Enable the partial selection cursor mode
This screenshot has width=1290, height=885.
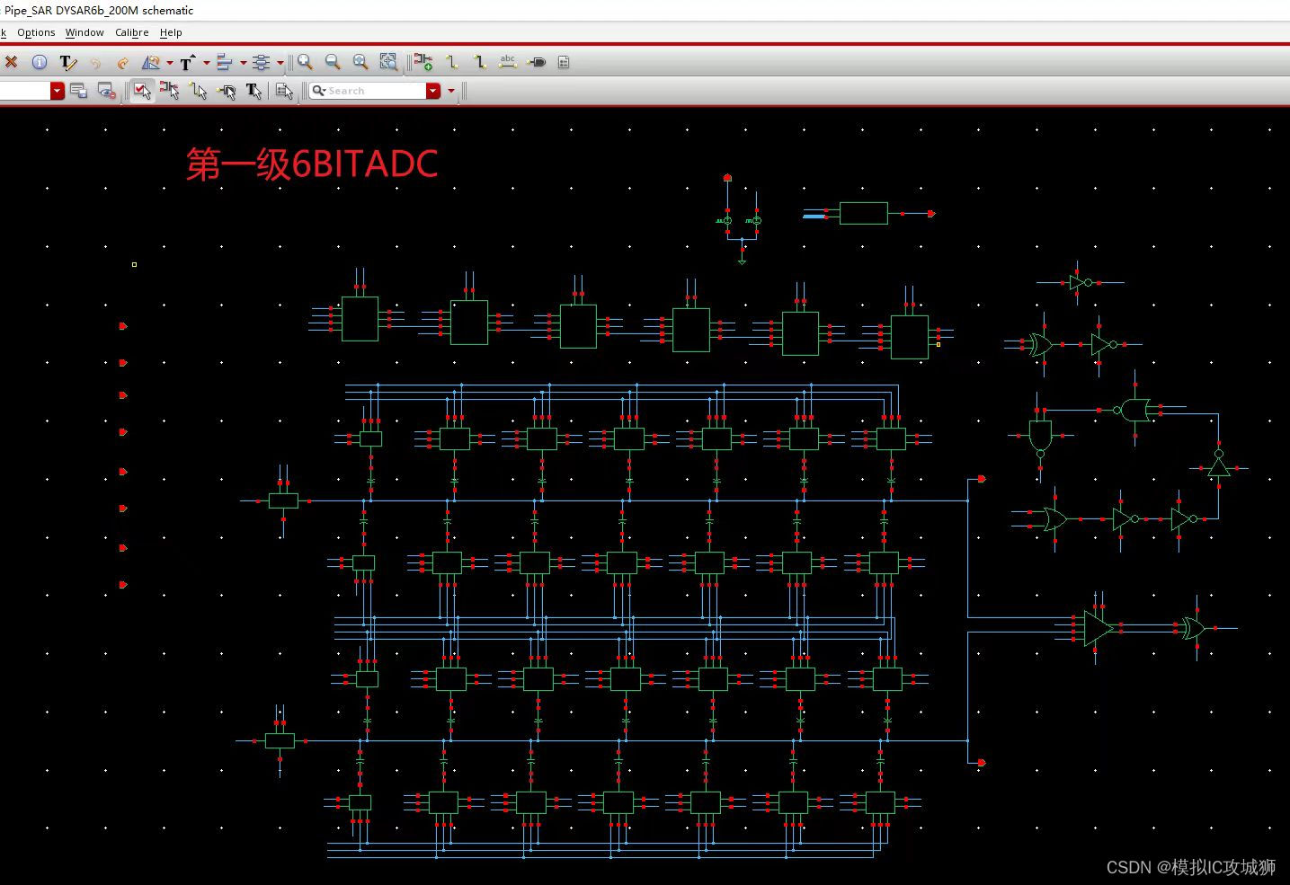[x=170, y=90]
